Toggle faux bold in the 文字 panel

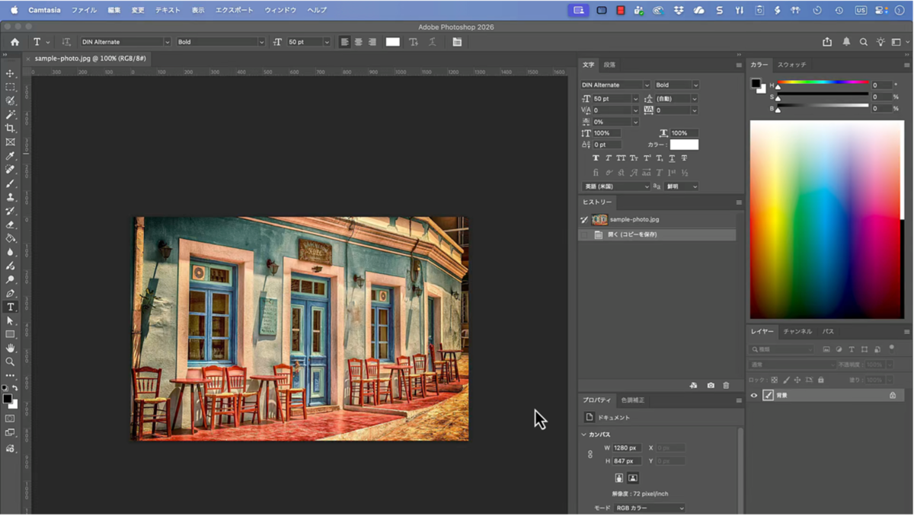[x=596, y=158]
